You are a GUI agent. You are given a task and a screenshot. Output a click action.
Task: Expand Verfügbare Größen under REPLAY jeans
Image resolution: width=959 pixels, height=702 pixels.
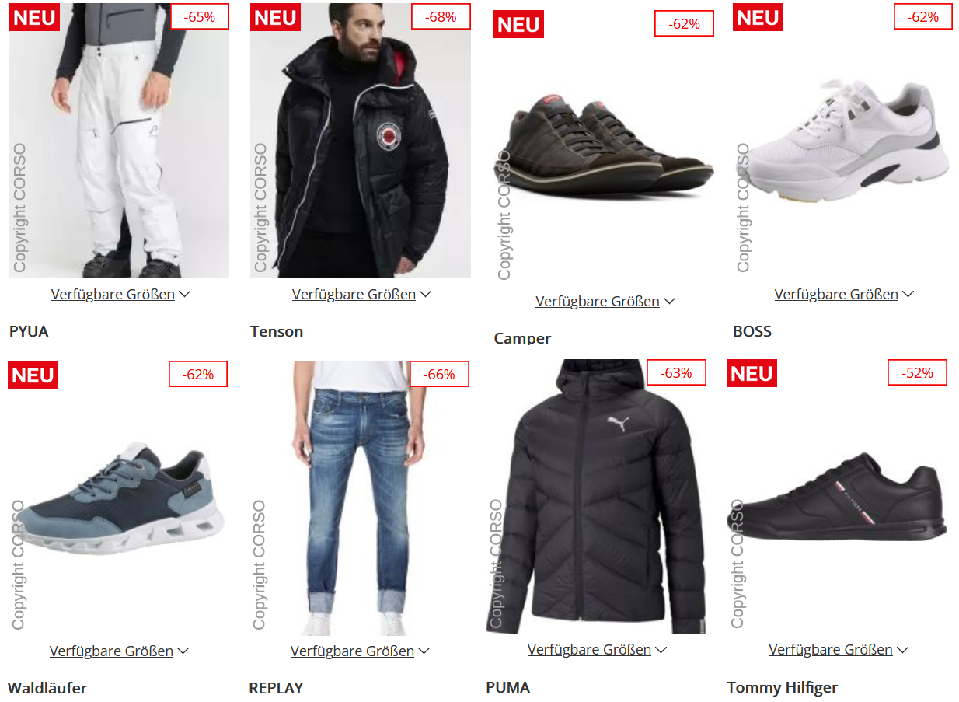[360, 651]
